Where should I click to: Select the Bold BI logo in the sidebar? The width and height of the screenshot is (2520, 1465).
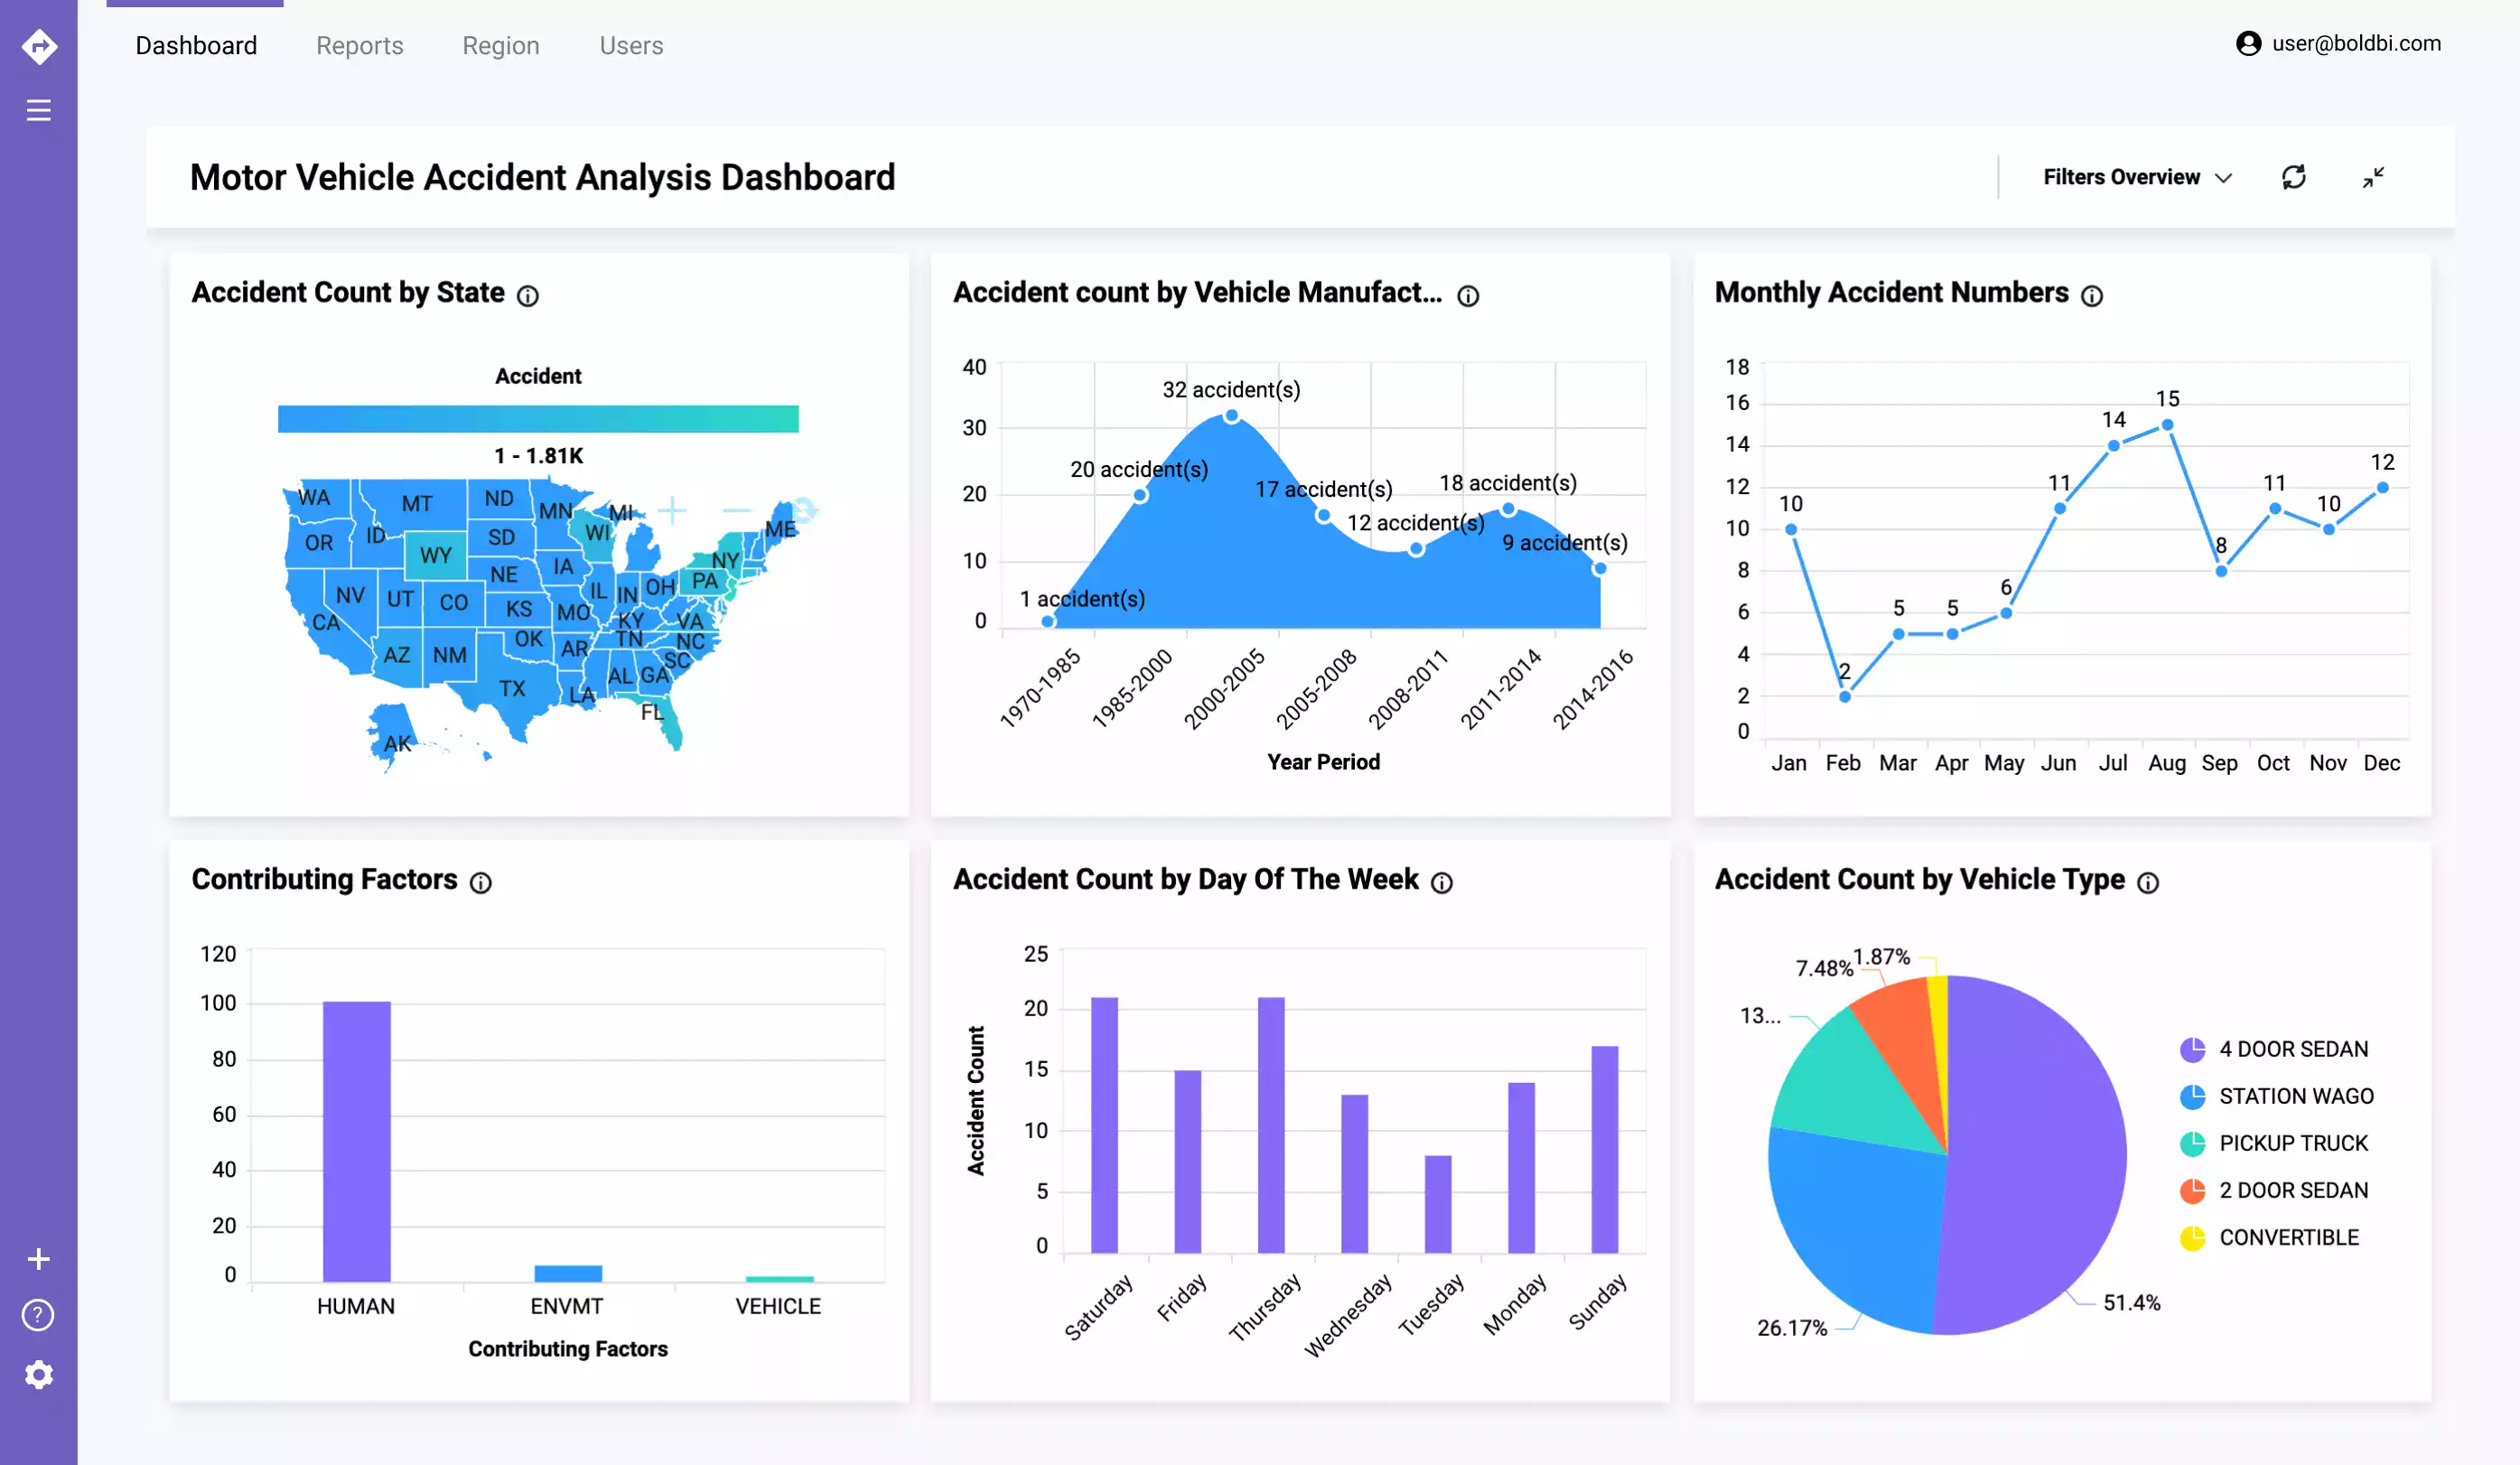(x=38, y=45)
